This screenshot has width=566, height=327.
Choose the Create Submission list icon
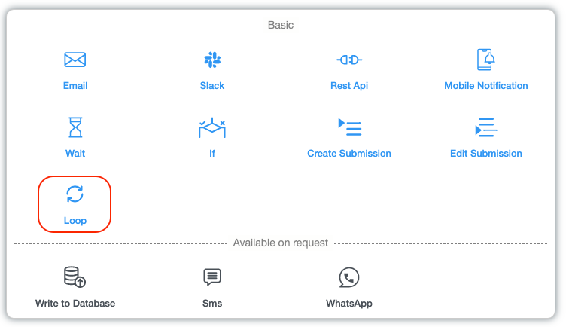349,127
